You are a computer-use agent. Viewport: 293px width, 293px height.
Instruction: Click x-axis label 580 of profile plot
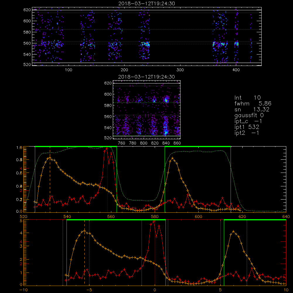click(x=155, y=217)
